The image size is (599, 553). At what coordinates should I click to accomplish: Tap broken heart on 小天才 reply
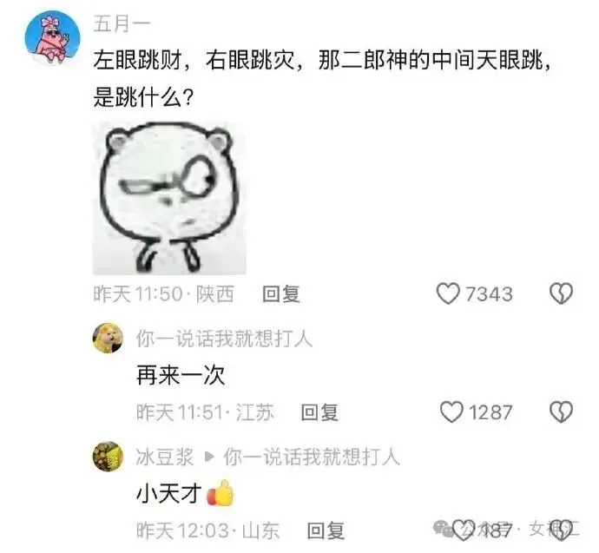[x=561, y=530]
